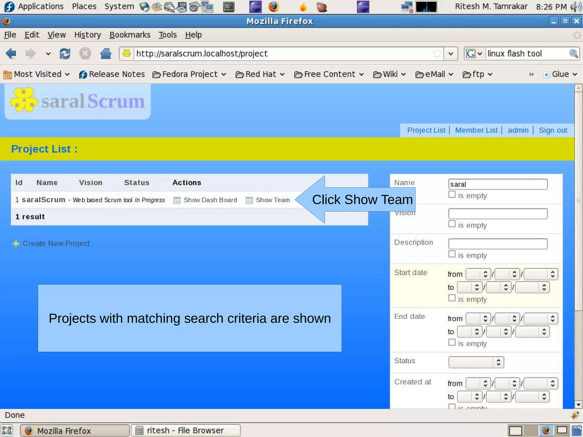This screenshot has width=583, height=437.
Task: Open the Tools menu
Action: (x=167, y=35)
